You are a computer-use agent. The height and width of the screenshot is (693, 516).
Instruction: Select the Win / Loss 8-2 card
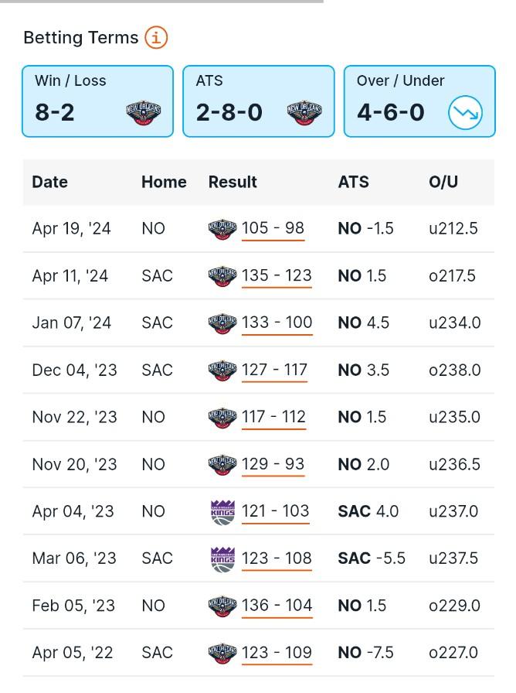[x=97, y=101]
